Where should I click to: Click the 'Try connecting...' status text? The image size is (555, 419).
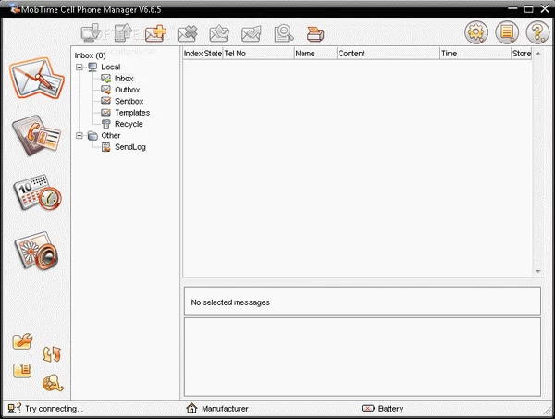pyautogui.click(x=54, y=409)
